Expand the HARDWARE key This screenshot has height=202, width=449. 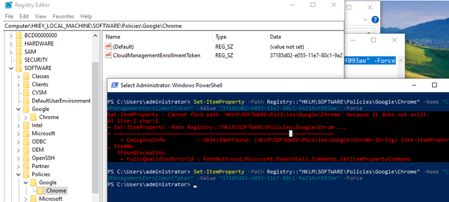coord(11,44)
